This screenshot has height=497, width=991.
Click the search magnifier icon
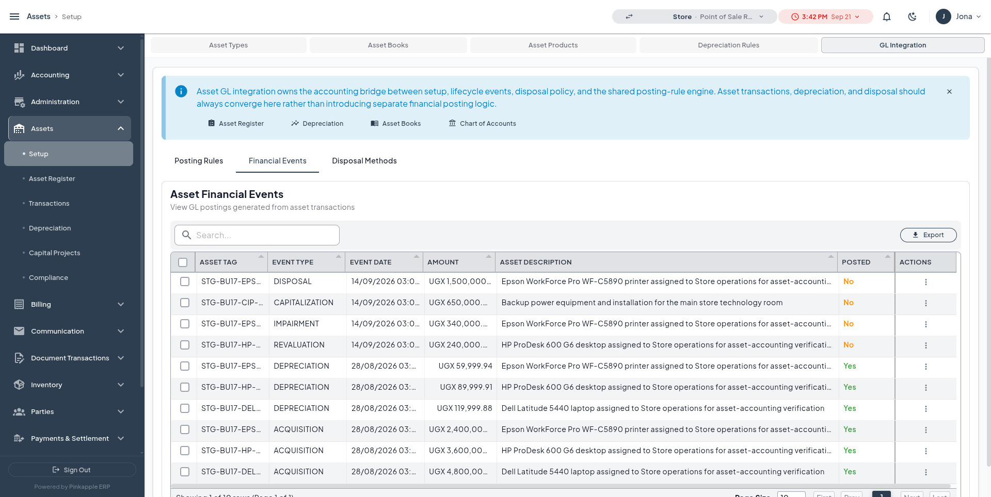point(187,235)
